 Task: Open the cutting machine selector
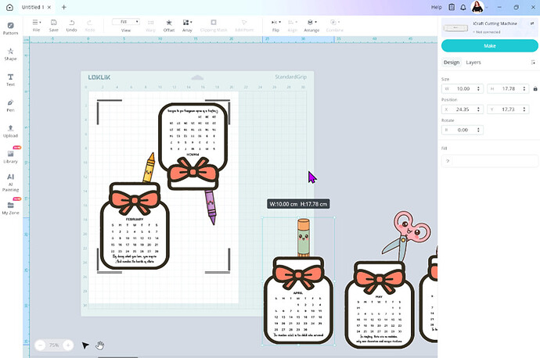(489, 28)
